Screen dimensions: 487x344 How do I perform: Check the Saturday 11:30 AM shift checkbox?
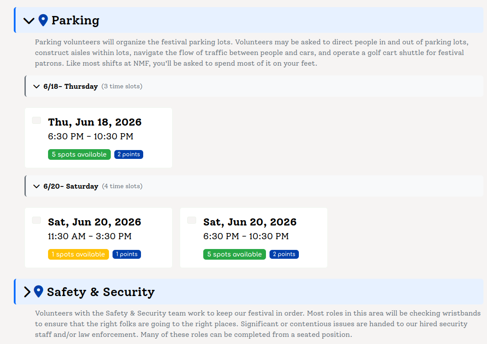(36, 220)
